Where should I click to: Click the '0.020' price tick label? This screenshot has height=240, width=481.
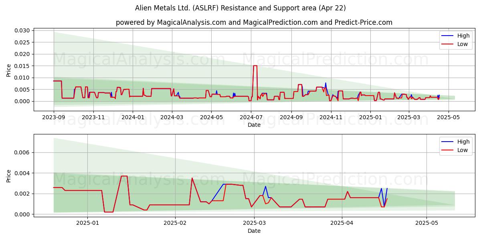[22, 54]
